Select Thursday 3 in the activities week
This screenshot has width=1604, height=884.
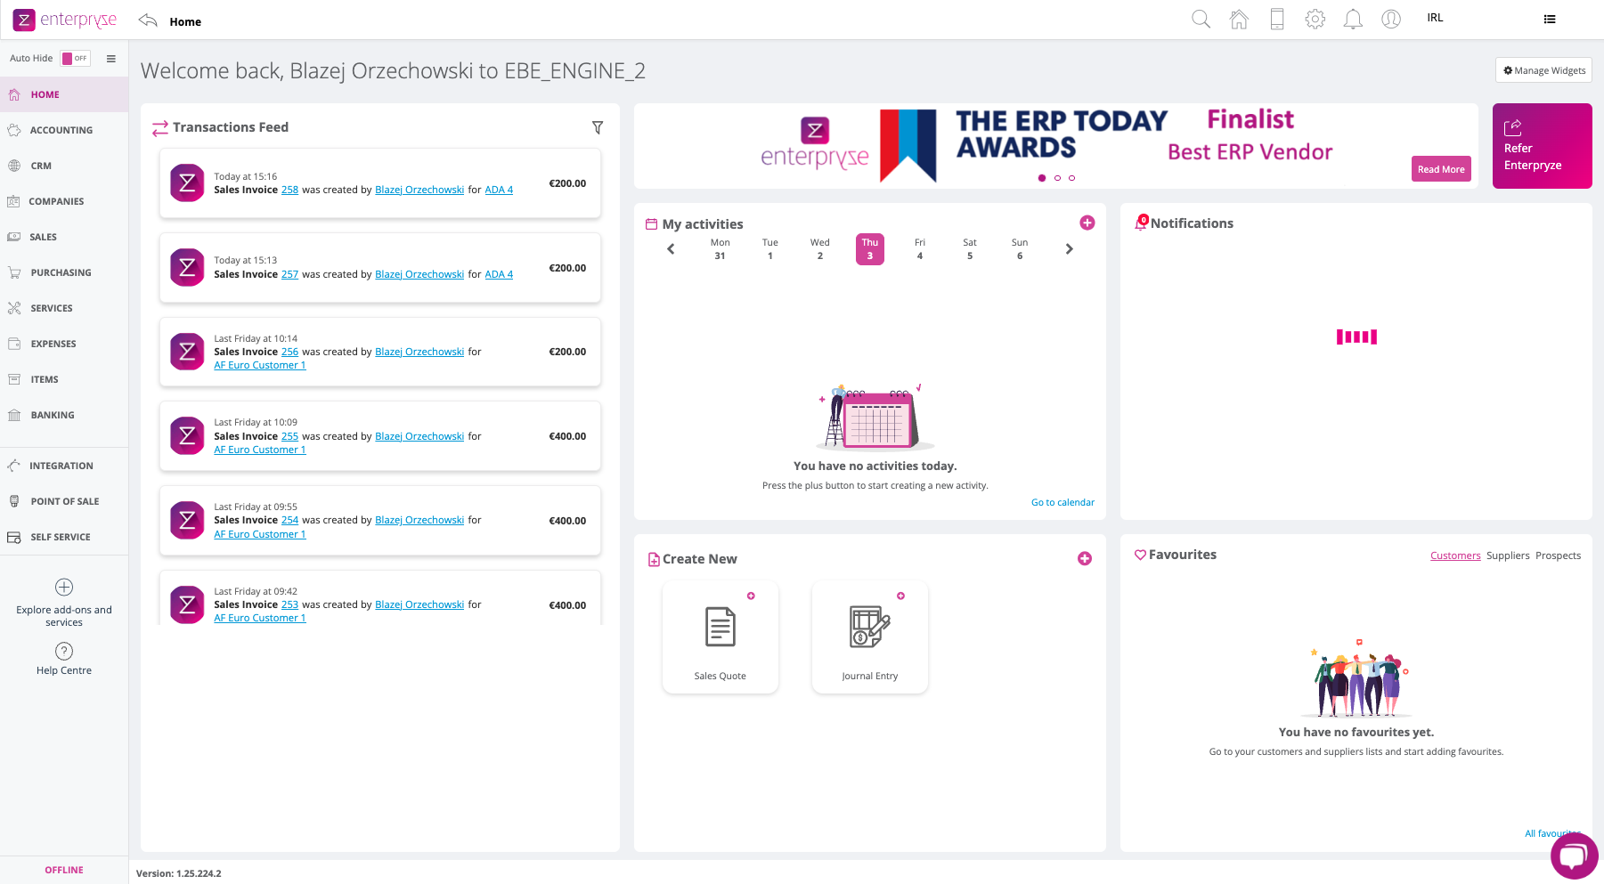tap(870, 249)
